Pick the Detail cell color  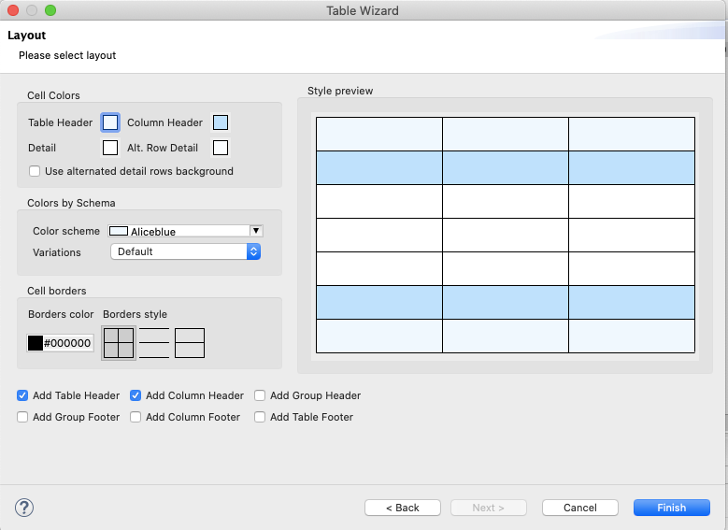(x=110, y=148)
